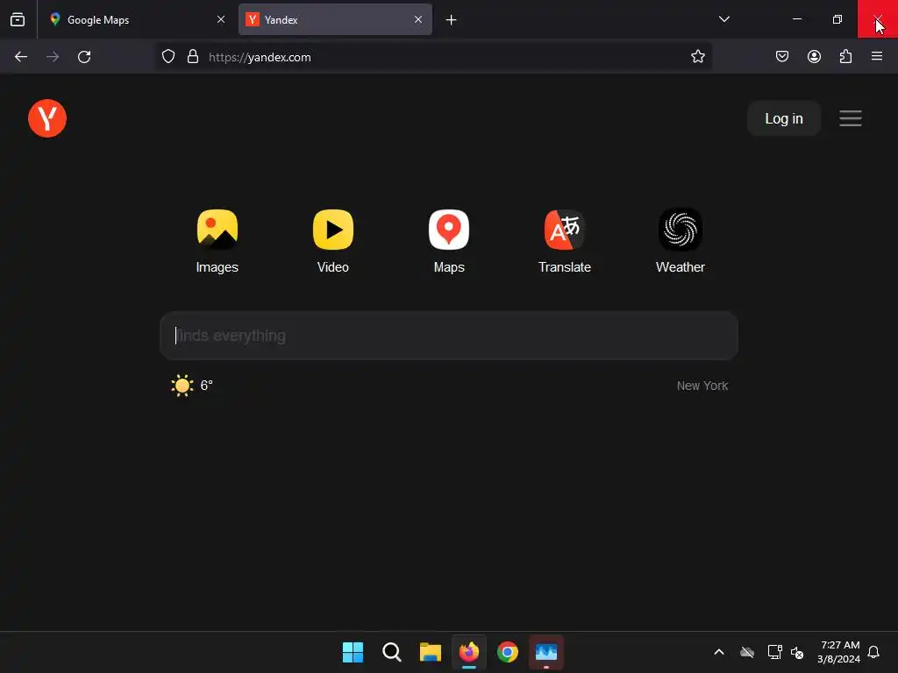Go forward one page
The width and height of the screenshot is (898, 673).
(53, 57)
